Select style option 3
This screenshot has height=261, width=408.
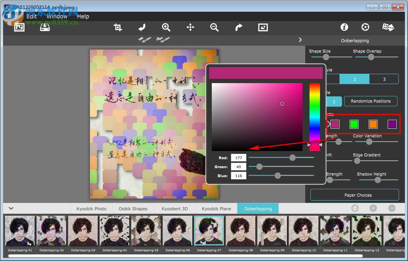tap(384, 79)
